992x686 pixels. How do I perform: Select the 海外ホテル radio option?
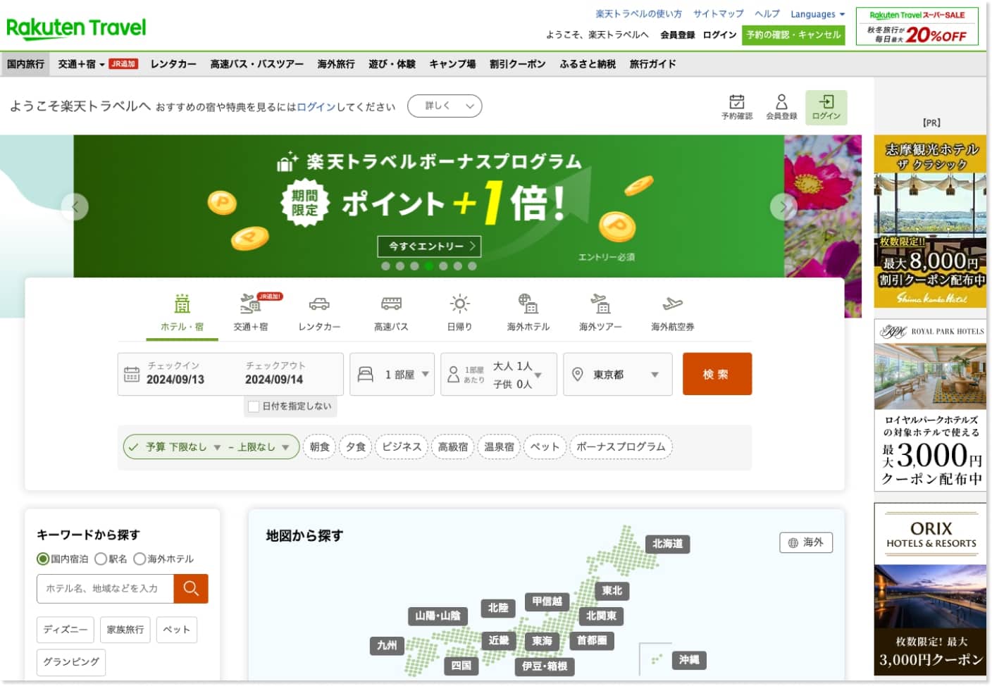pos(139,559)
